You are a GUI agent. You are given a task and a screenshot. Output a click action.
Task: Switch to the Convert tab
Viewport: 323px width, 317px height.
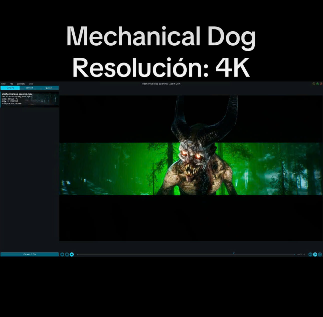tap(29, 88)
